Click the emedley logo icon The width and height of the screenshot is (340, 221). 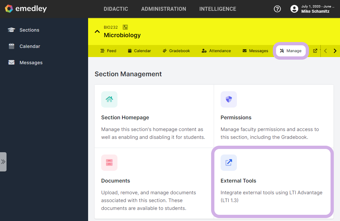point(9,9)
